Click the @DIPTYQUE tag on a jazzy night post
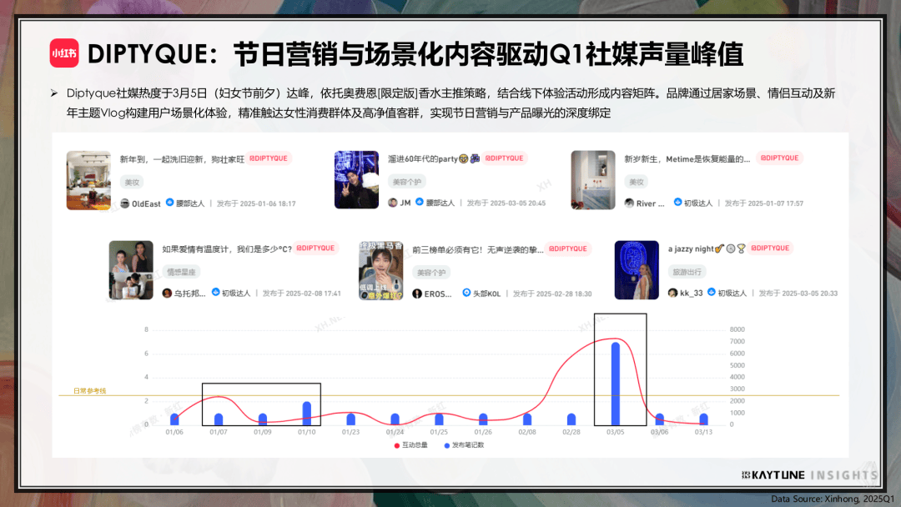The width and height of the screenshot is (901, 507). [770, 248]
